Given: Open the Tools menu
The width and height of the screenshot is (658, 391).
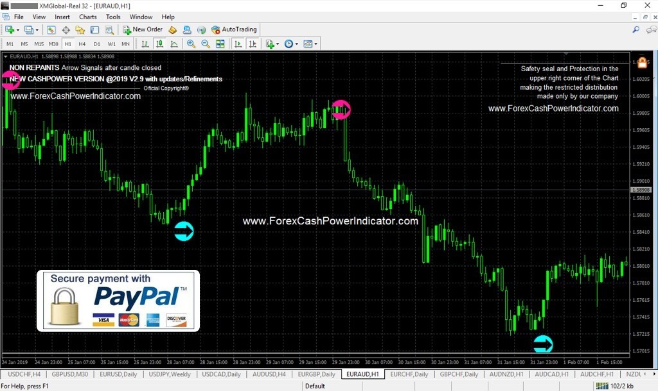Looking at the screenshot, I should click(113, 17).
